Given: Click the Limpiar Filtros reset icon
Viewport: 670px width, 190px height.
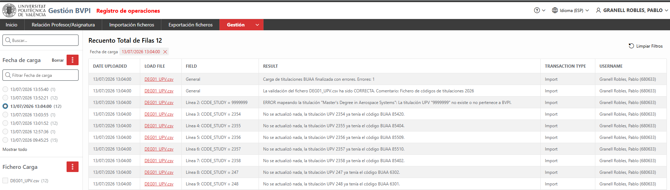Looking at the screenshot, I should coord(631,46).
